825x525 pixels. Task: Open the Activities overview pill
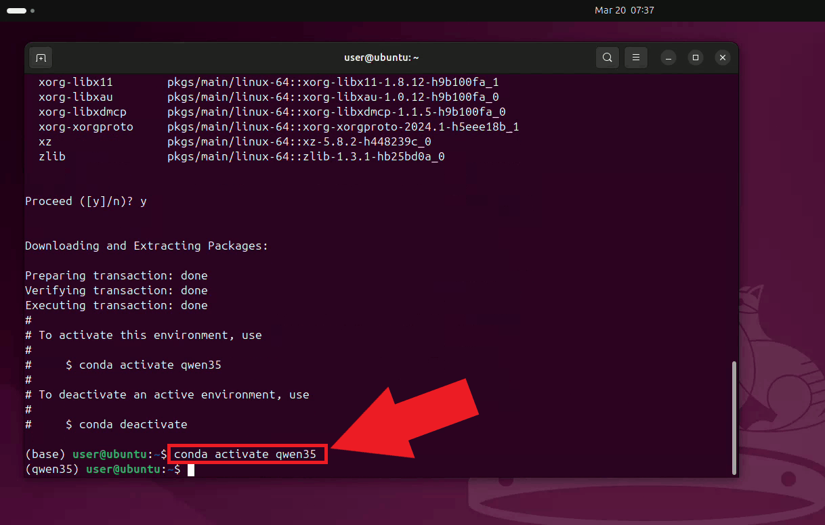point(16,11)
